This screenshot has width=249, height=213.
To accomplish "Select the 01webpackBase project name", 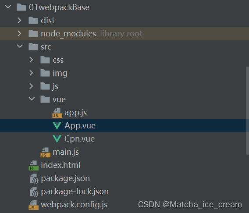I will 59,7.
